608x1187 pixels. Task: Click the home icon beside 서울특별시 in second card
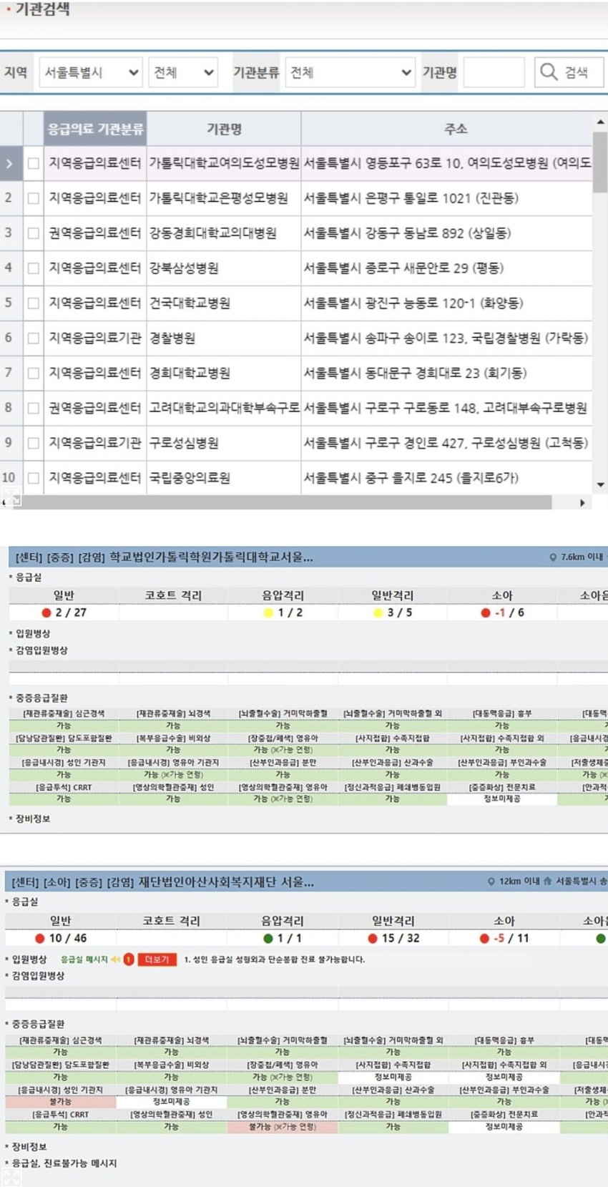547,881
